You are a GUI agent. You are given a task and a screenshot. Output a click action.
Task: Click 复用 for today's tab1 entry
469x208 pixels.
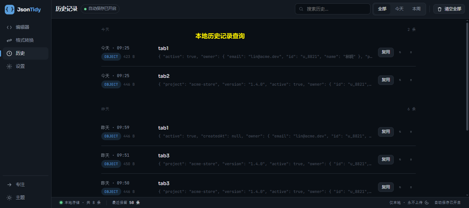point(386,52)
